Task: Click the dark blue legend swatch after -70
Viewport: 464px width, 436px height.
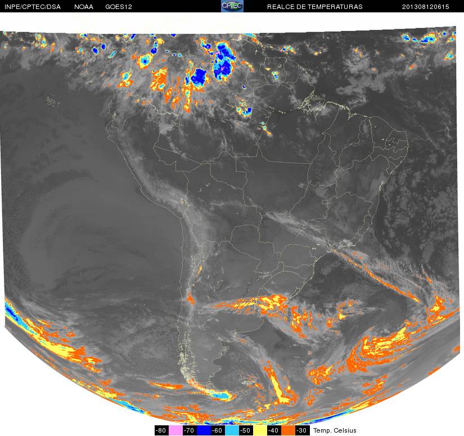Action: tap(204, 430)
